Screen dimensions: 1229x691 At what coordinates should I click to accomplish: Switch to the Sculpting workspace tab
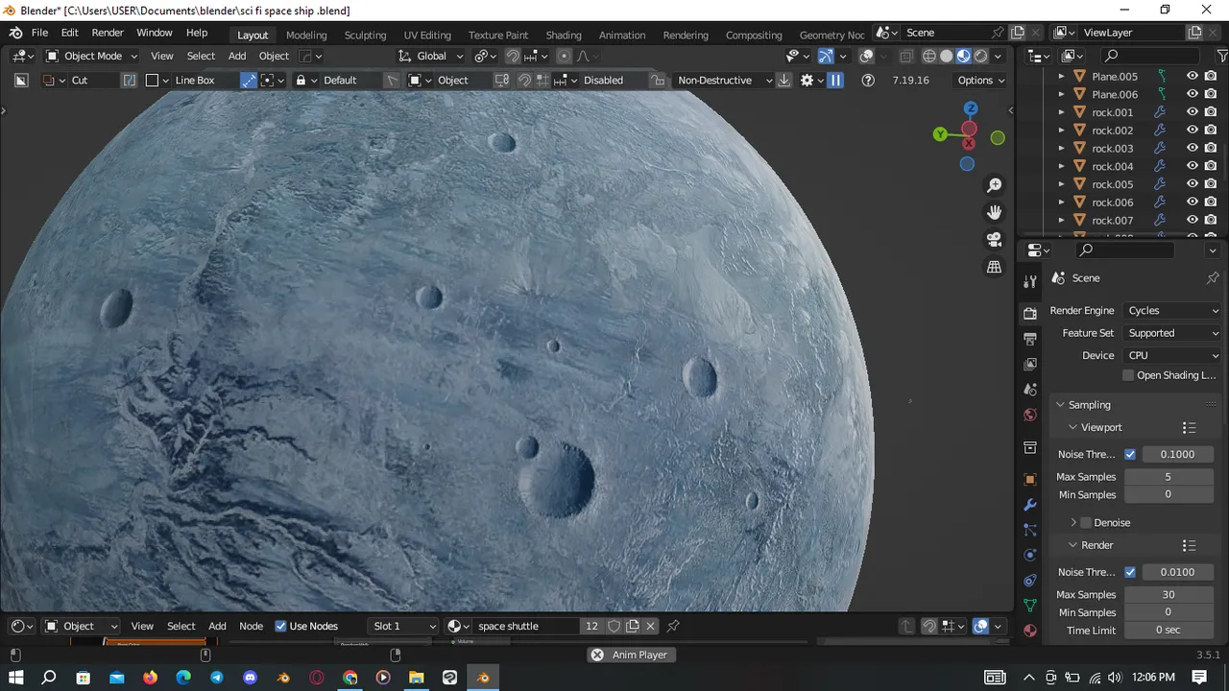tap(365, 35)
